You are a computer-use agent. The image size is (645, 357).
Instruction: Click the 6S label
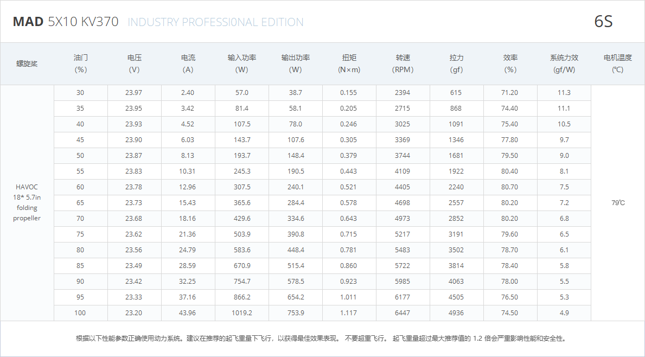(x=603, y=21)
